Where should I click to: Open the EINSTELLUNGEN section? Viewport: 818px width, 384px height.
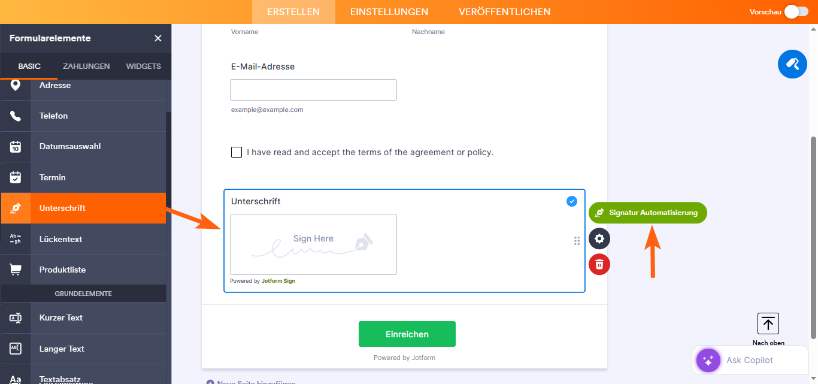(x=389, y=11)
